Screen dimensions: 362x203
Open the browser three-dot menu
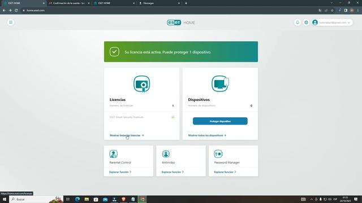(x=358, y=10)
